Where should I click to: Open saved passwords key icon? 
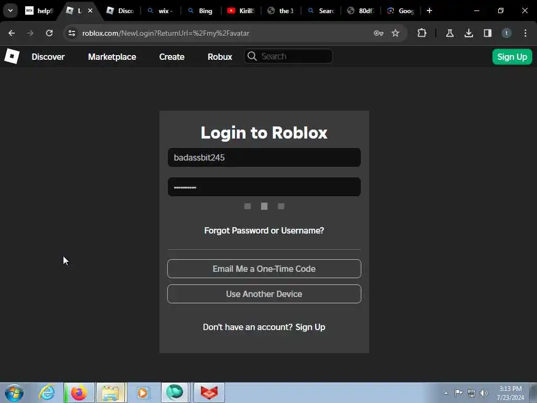379,33
